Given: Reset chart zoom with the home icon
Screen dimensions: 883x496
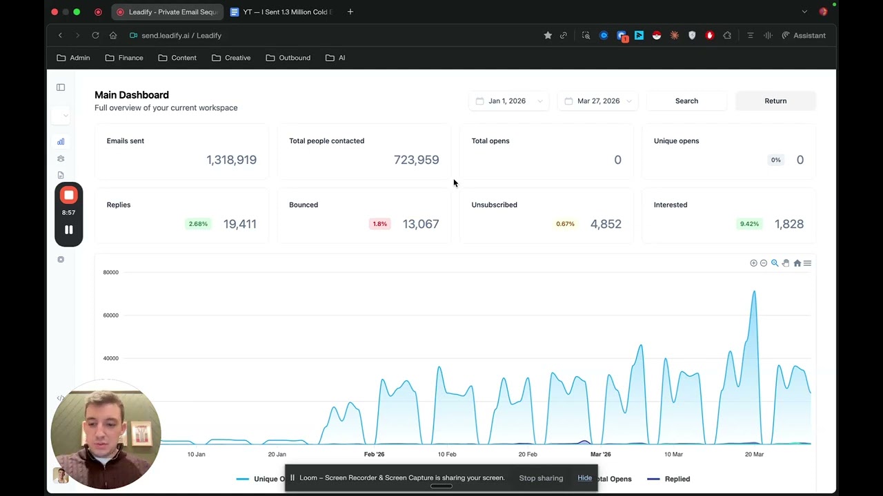Looking at the screenshot, I should coord(797,263).
